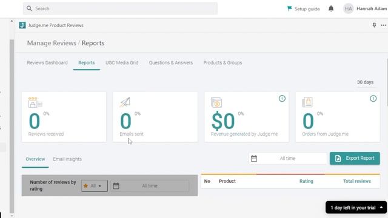Switch to the Reviews Dashboard tab

tap(47, 63)
